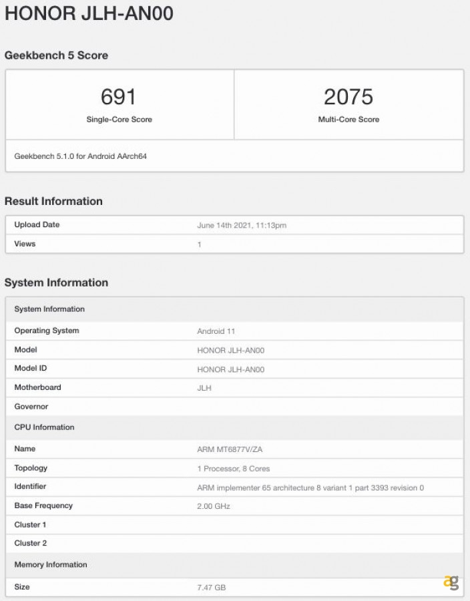Click the HONOR JLH-AN00 page title

pos(89,13)
